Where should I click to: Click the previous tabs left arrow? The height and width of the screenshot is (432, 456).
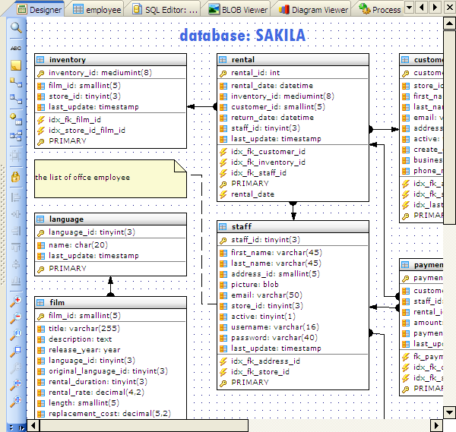[x=422, y=7]
